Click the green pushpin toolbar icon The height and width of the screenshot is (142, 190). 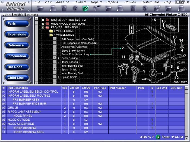pyautogui.click(x=85, y=8)
